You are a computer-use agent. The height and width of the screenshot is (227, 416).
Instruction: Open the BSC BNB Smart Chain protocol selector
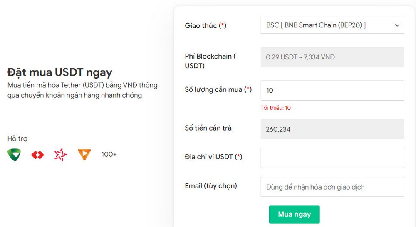[x=332, y=25]
